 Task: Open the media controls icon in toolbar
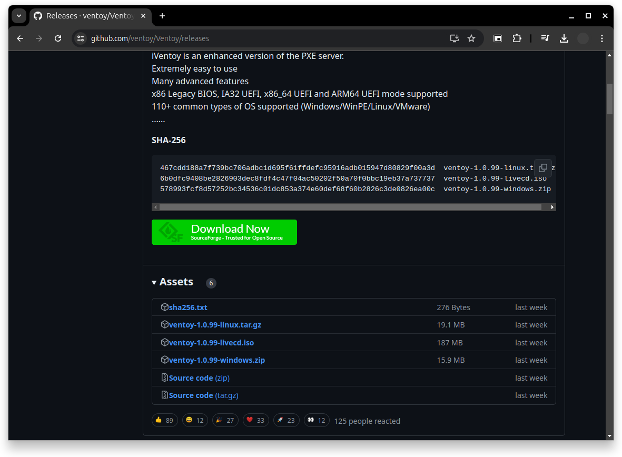pos(546,38)
